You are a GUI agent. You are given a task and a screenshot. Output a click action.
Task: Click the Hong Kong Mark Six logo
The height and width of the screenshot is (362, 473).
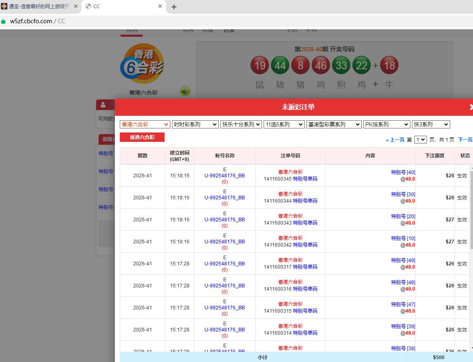pyautogui.click(x=142, y=64)
